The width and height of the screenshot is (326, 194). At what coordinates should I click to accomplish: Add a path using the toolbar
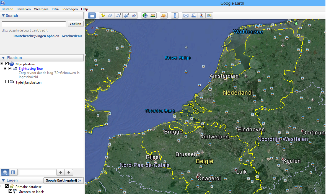click(x=119, y=15)
